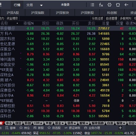Screen dimensions: 136x136
Task: Select the 沙河股份 stock row
Action: coord(68,85)
